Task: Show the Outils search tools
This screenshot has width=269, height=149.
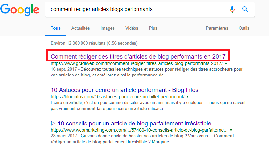Action: [244, 28]
